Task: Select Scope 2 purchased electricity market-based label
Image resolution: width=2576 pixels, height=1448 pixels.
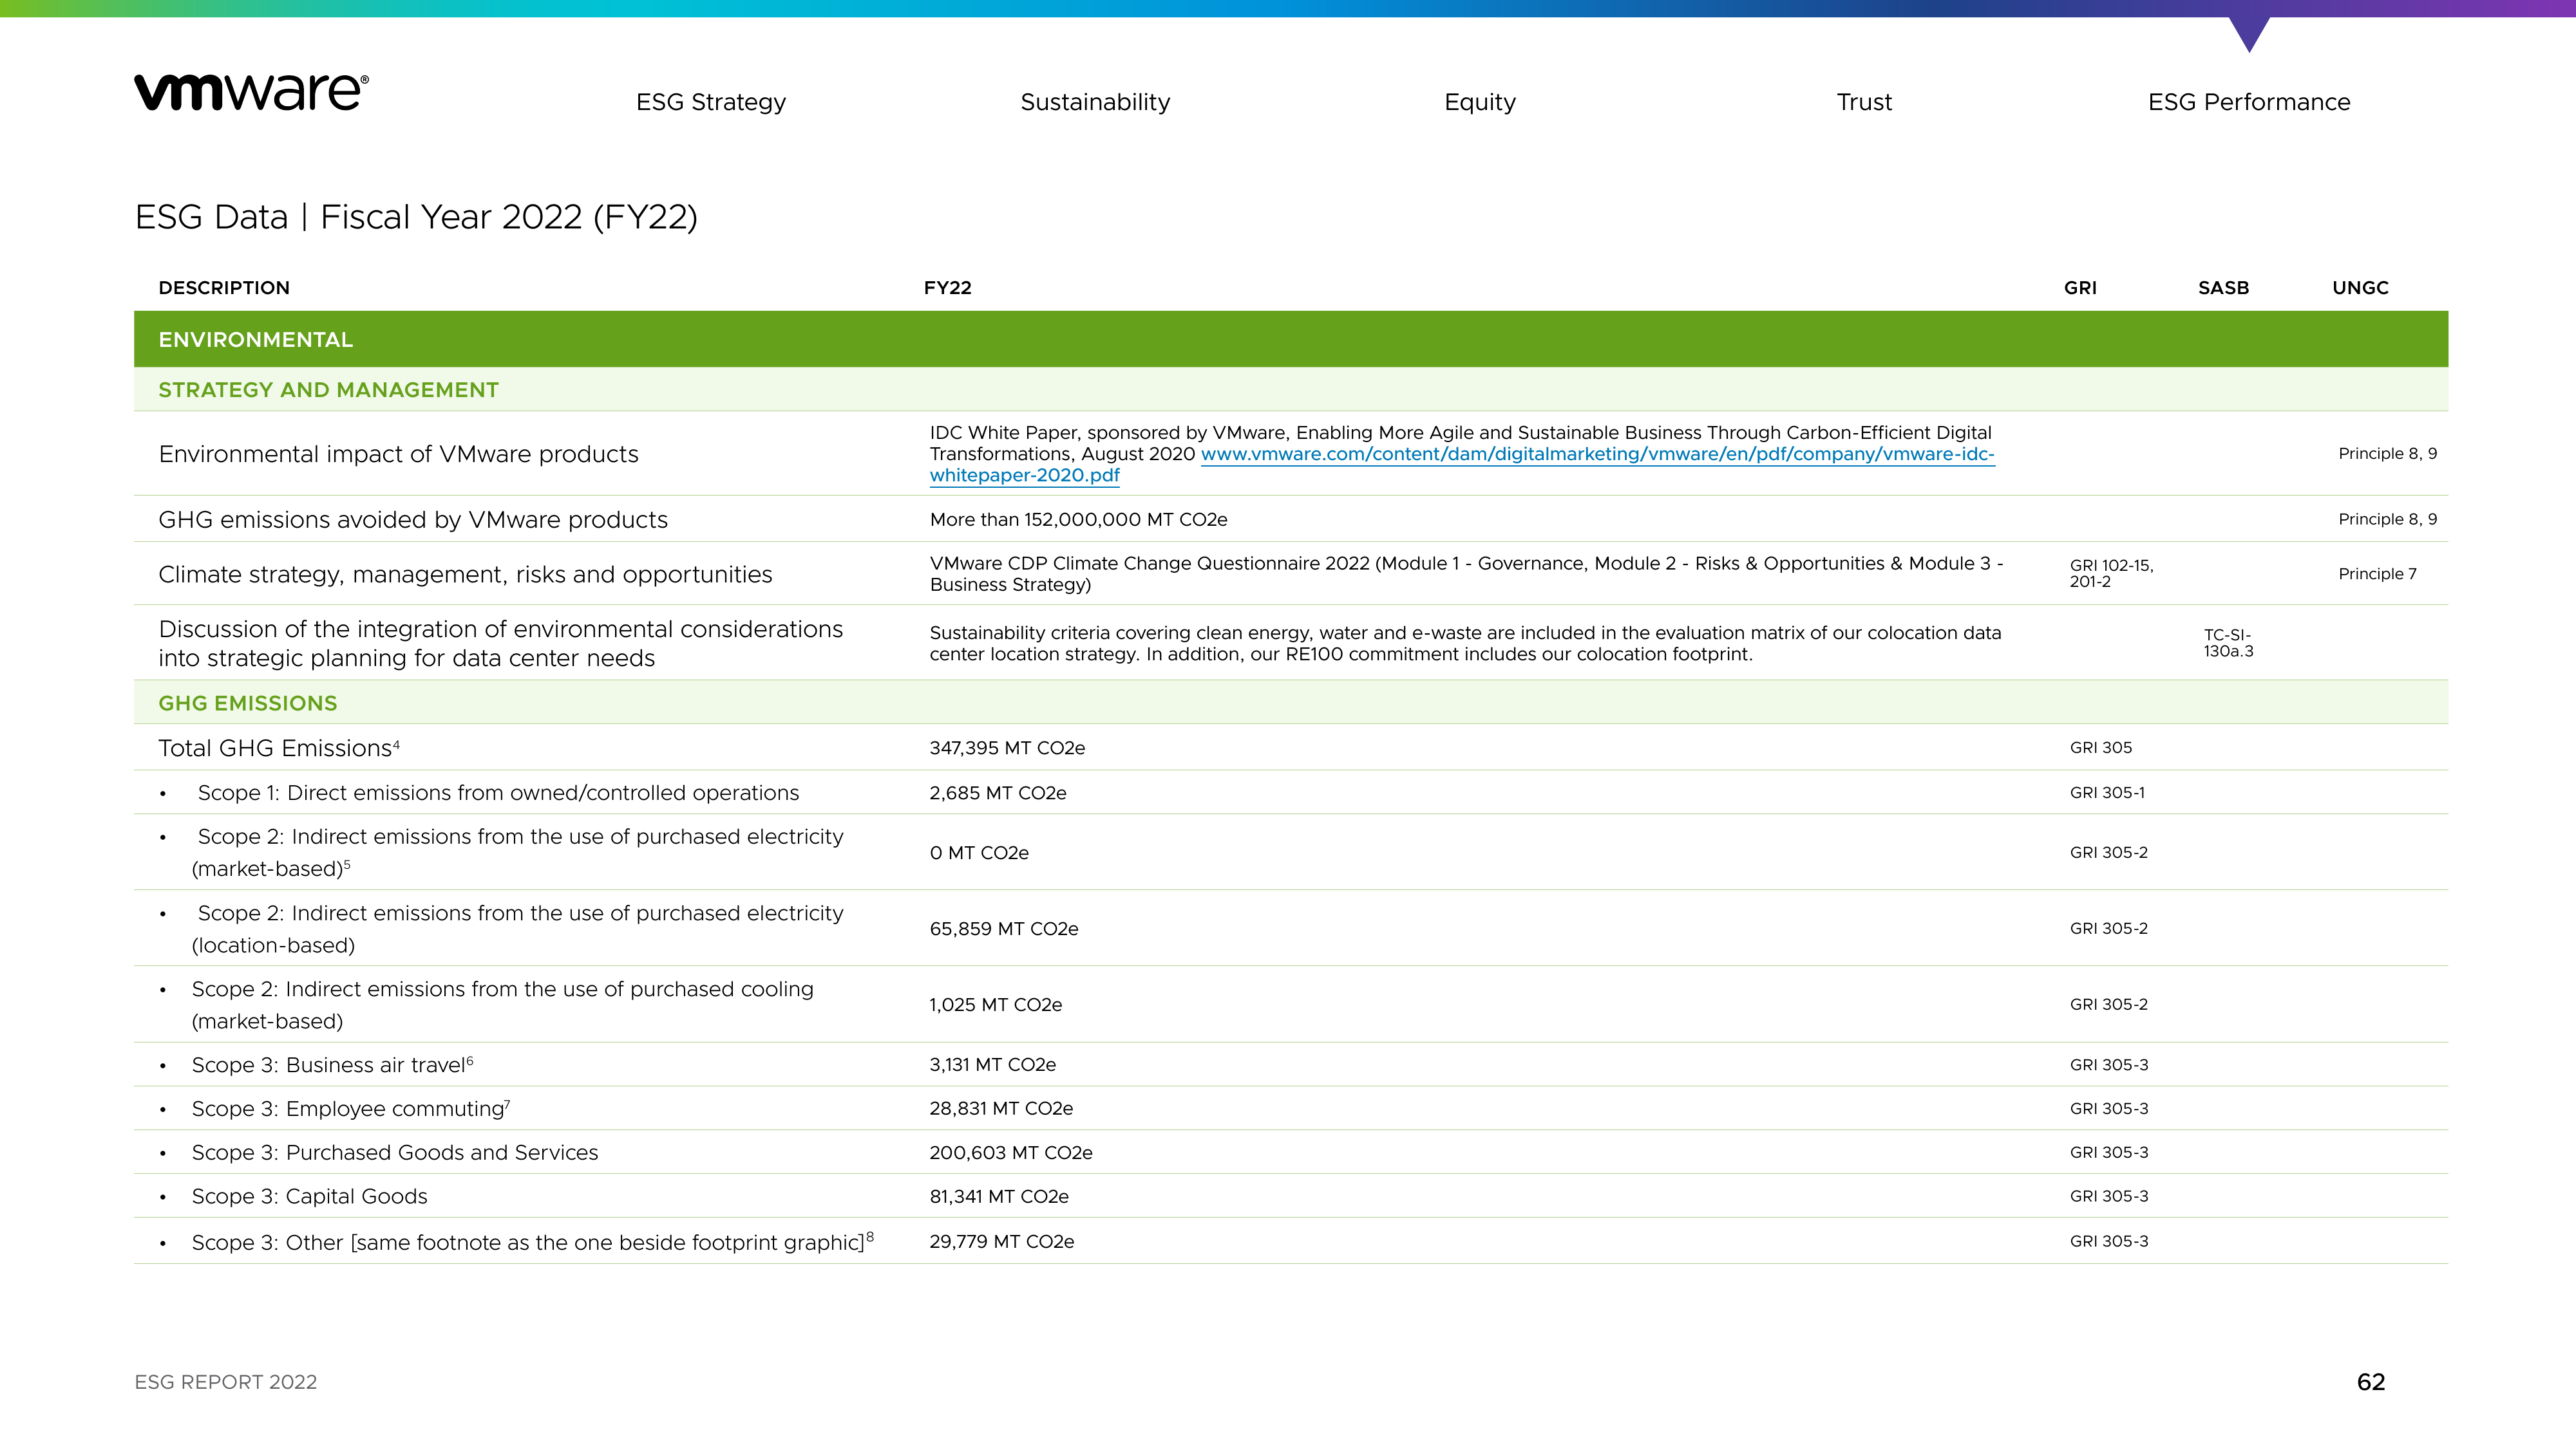Action: [x=517, y=853]
